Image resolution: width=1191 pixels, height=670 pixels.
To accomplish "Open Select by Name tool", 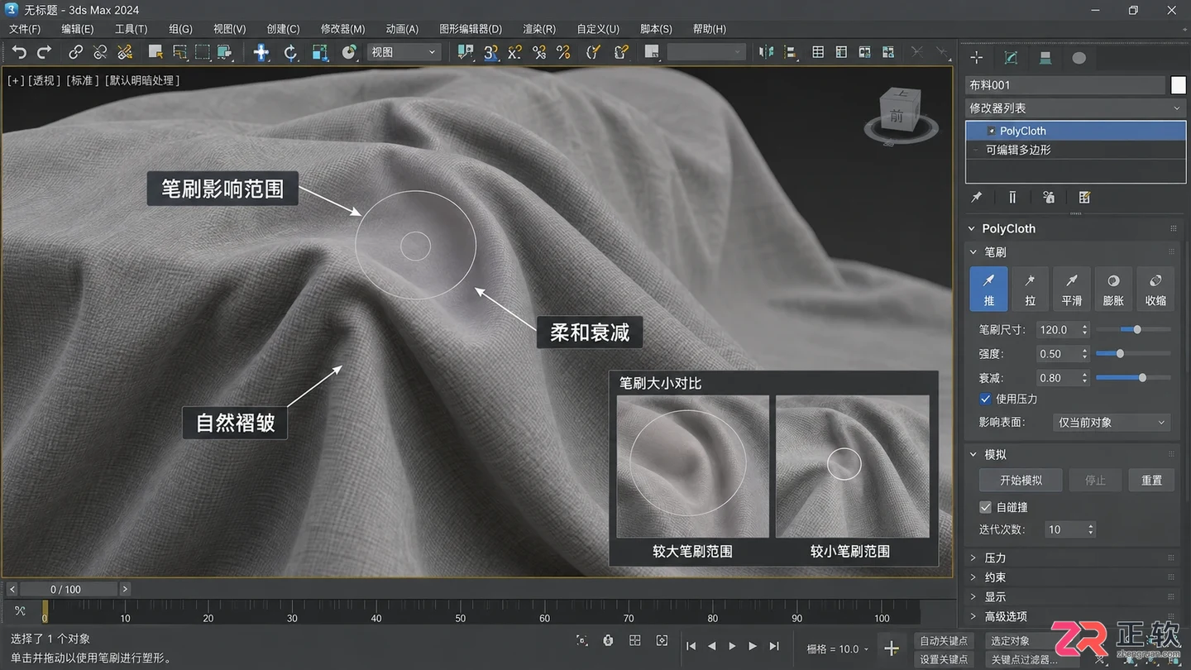I will [x=179, y=52].
